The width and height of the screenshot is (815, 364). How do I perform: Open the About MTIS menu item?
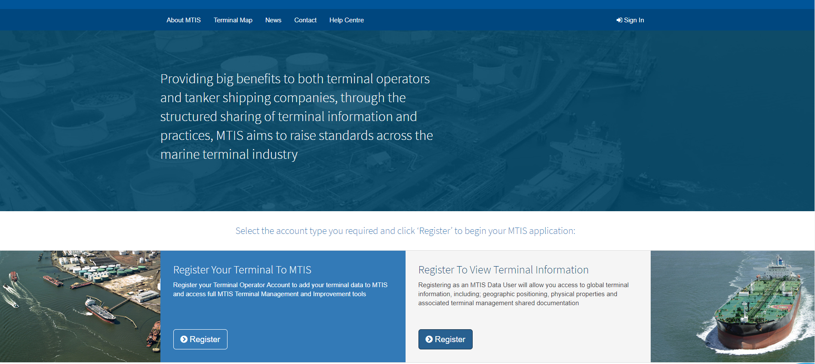pyautogui.click(x=184, y=20)
